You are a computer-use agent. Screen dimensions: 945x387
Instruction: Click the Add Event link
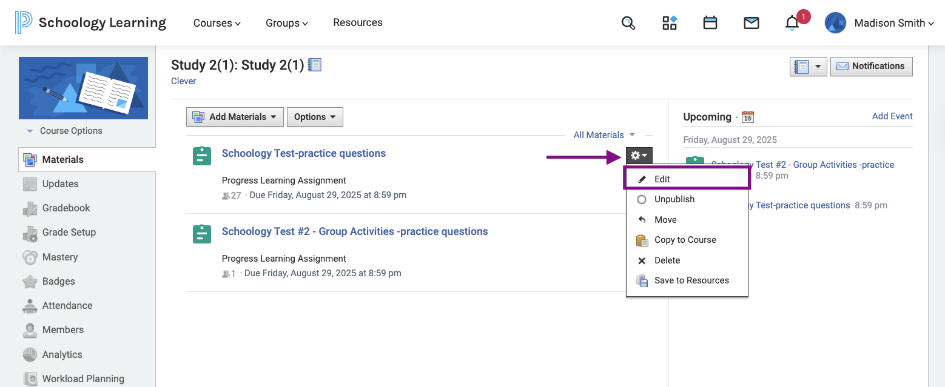(x=892, y=116)
